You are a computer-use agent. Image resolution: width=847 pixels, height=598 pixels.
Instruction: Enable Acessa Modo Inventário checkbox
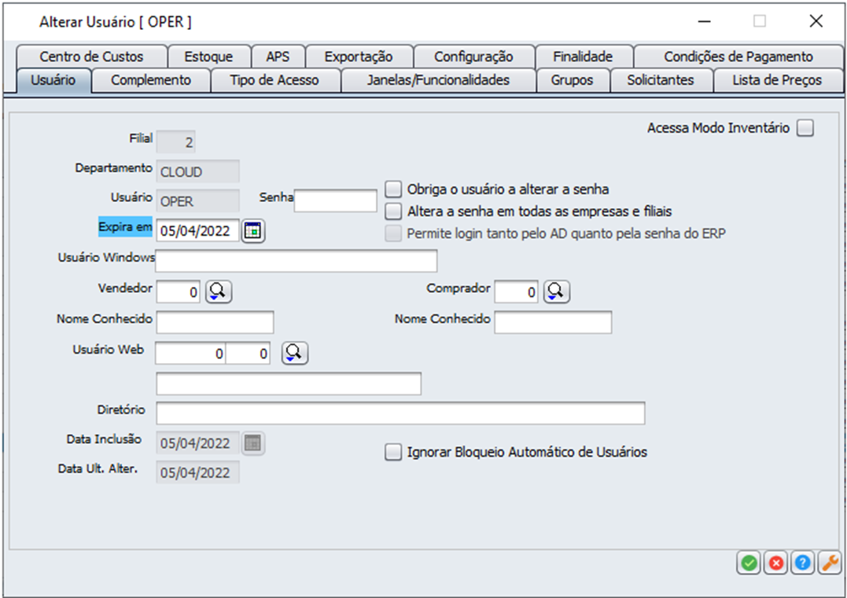point(805,128)
